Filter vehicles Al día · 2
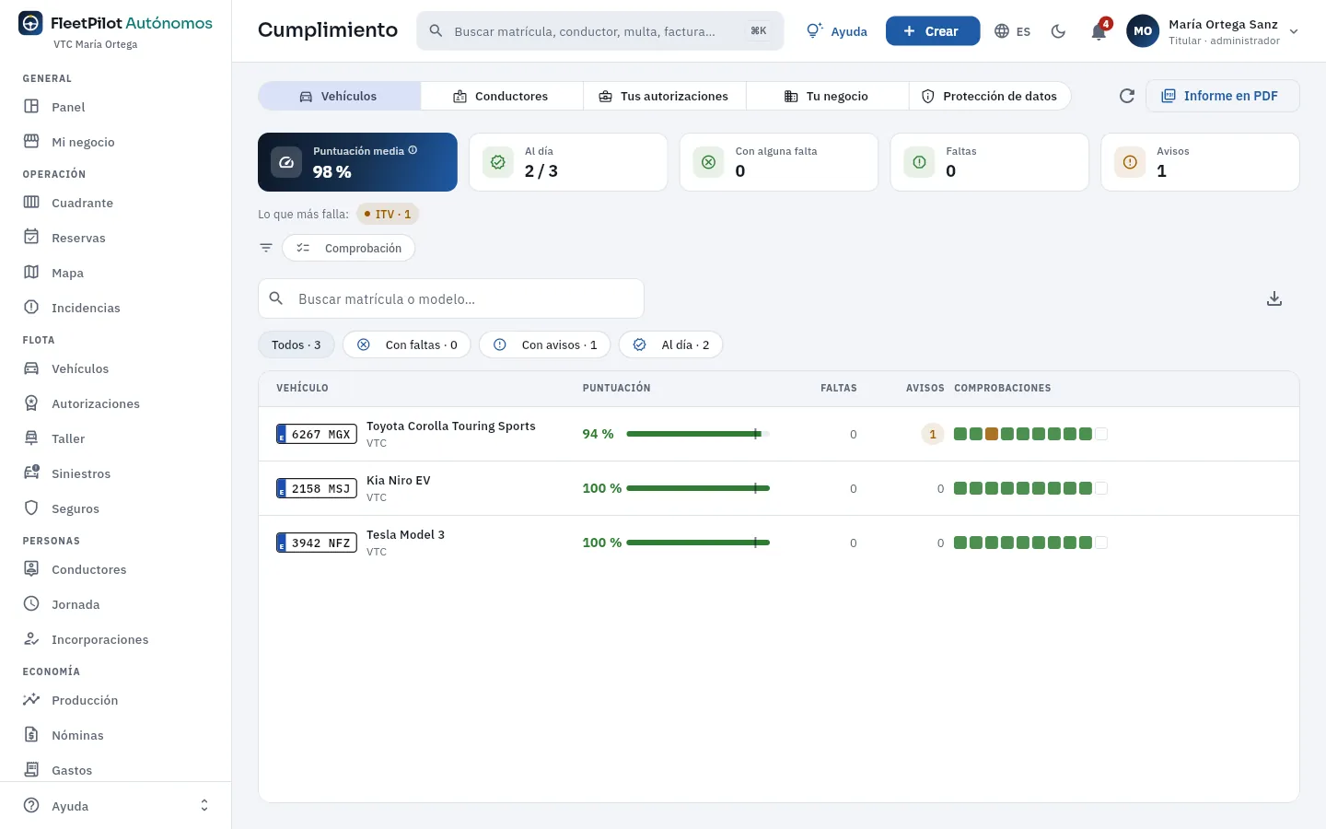Viewport: 1326px width, 829px height. 671,344
